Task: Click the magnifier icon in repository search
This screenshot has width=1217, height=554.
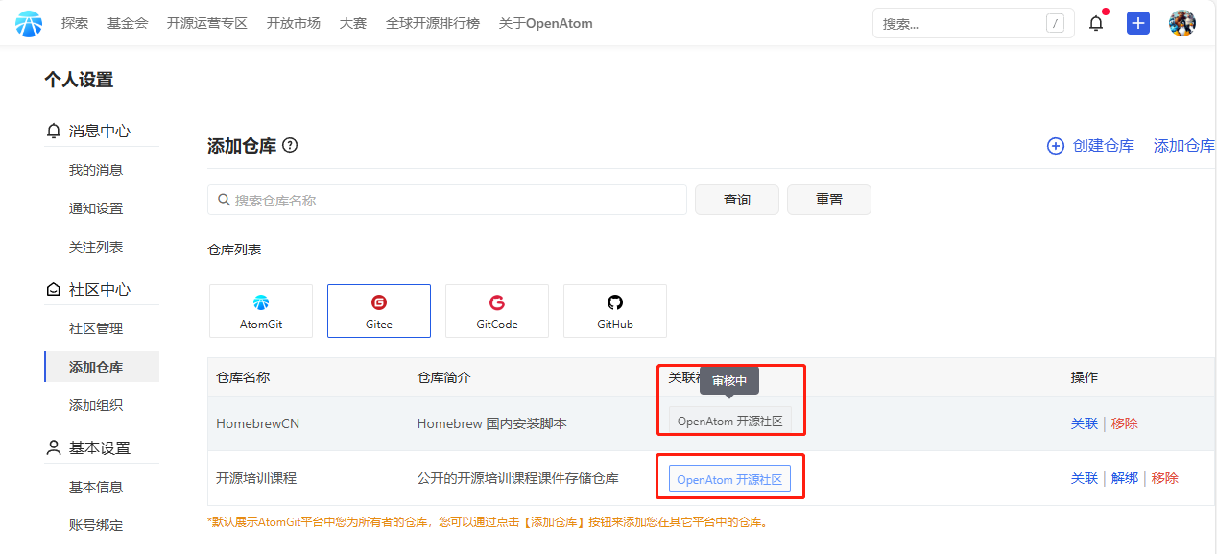Action: (225, 200)
